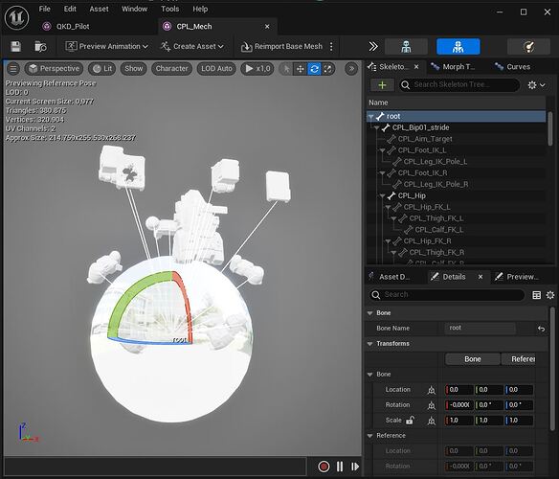Pause the animation playback
This screenshot has height=479, width=559.
(340, 467)
